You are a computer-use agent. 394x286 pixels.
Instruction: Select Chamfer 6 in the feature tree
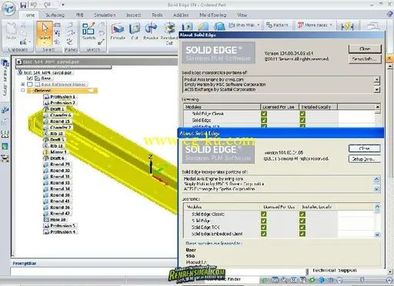coord(58,115)
